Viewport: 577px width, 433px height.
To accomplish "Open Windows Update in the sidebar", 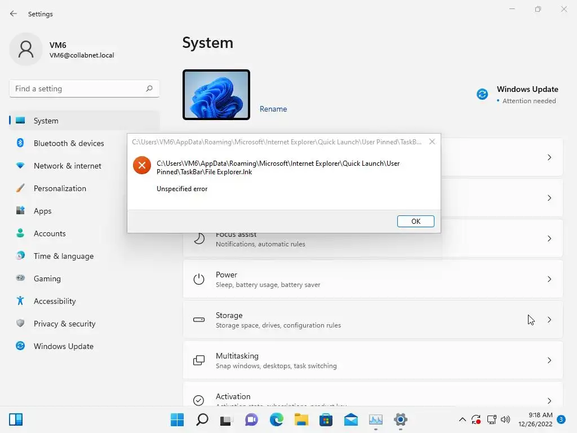I will 85,346.
